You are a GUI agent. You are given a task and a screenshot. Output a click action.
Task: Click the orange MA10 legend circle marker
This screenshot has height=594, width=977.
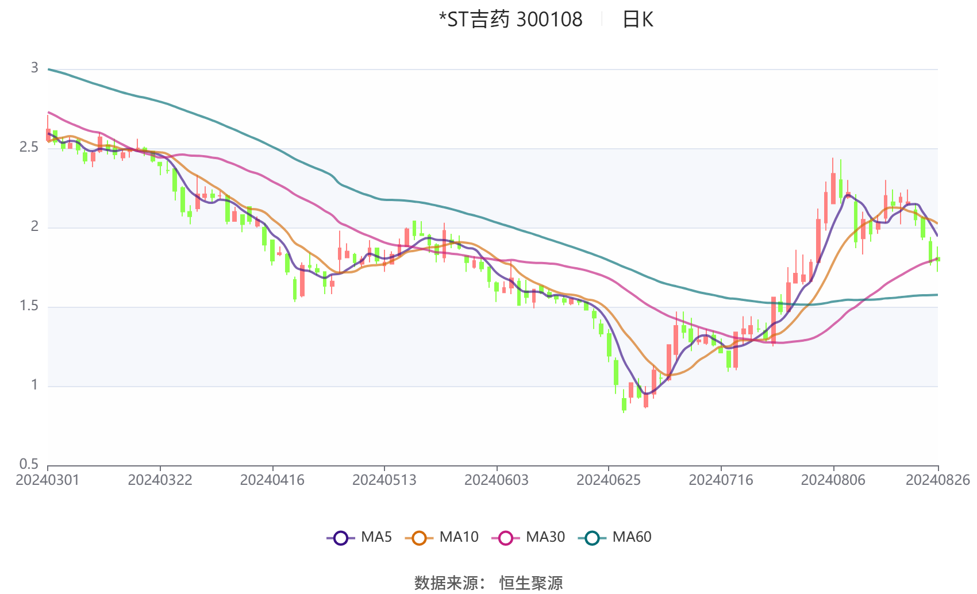pos(419,538)
